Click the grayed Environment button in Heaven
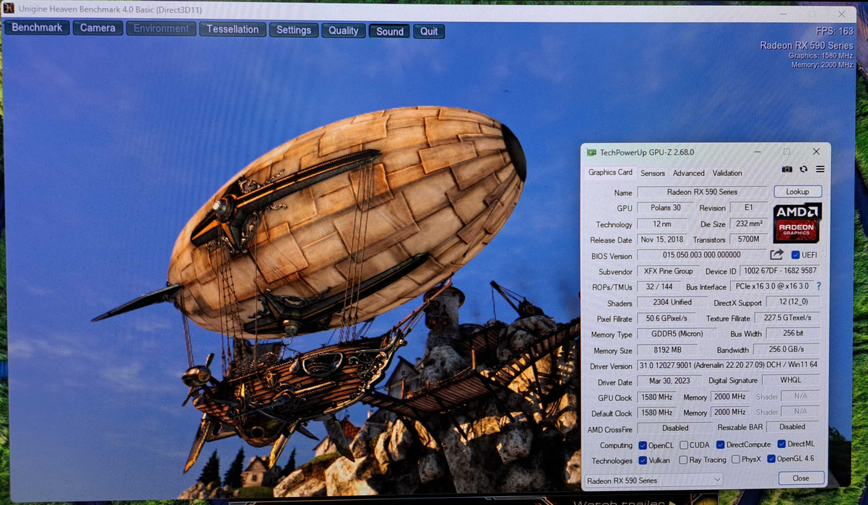 coord(161,29)
